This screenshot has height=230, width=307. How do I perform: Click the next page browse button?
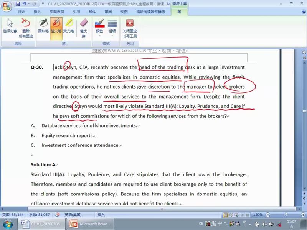[x=304, y=204]
